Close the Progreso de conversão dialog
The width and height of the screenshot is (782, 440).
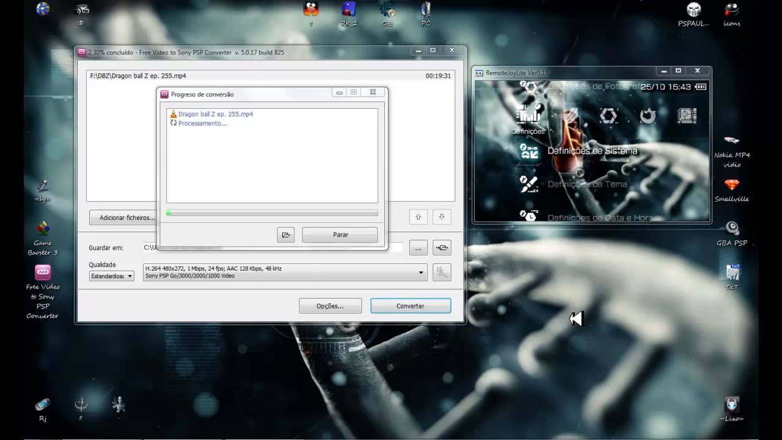pyautogui.click(x=373, y=92)
